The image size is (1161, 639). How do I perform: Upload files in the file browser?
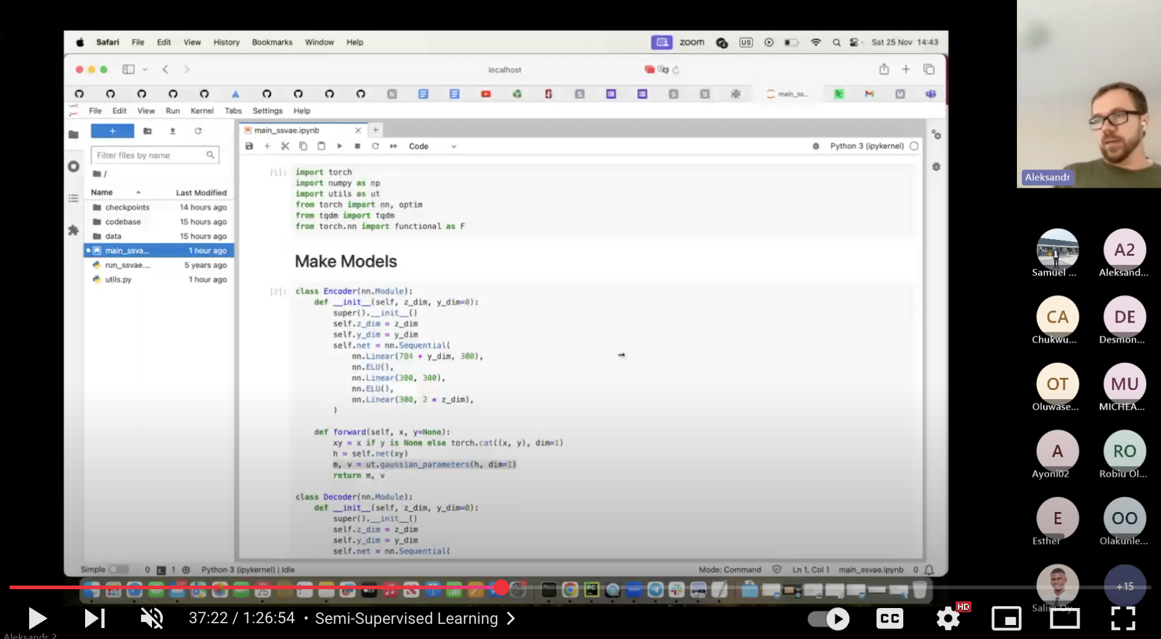173,131
